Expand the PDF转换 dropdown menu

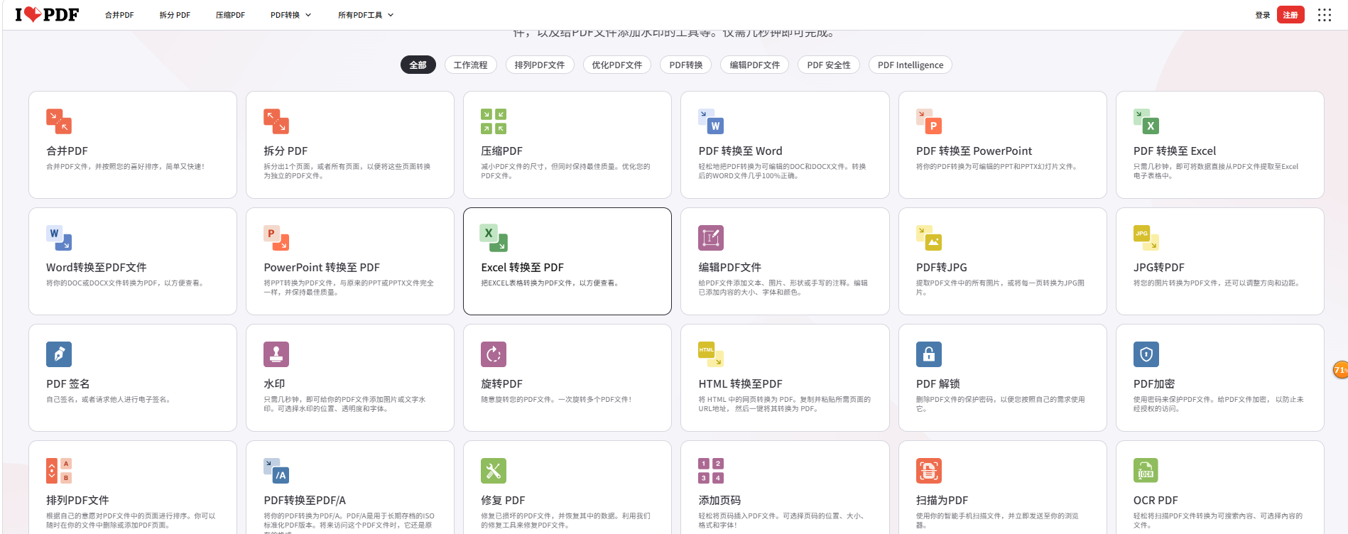point(290,15)
